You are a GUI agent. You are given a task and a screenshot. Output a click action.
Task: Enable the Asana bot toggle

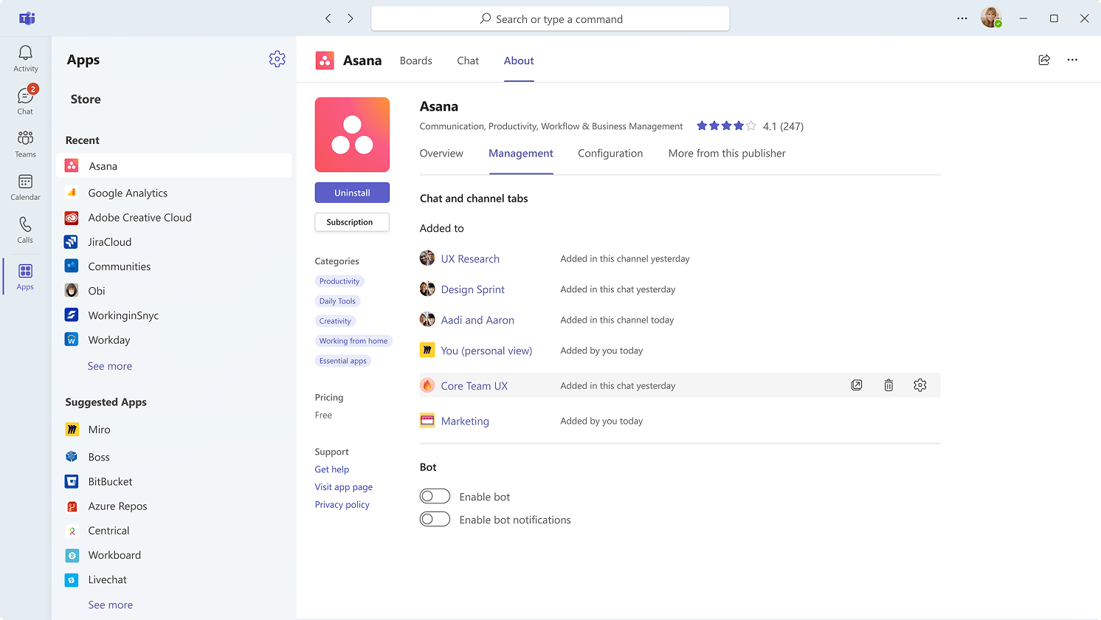[435, 497]
